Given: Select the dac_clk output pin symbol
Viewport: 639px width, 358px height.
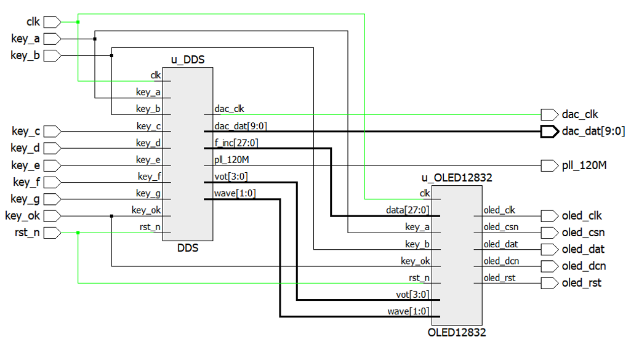Looking at the screenshot, I should pyautogui.click(x=549, y=115).
